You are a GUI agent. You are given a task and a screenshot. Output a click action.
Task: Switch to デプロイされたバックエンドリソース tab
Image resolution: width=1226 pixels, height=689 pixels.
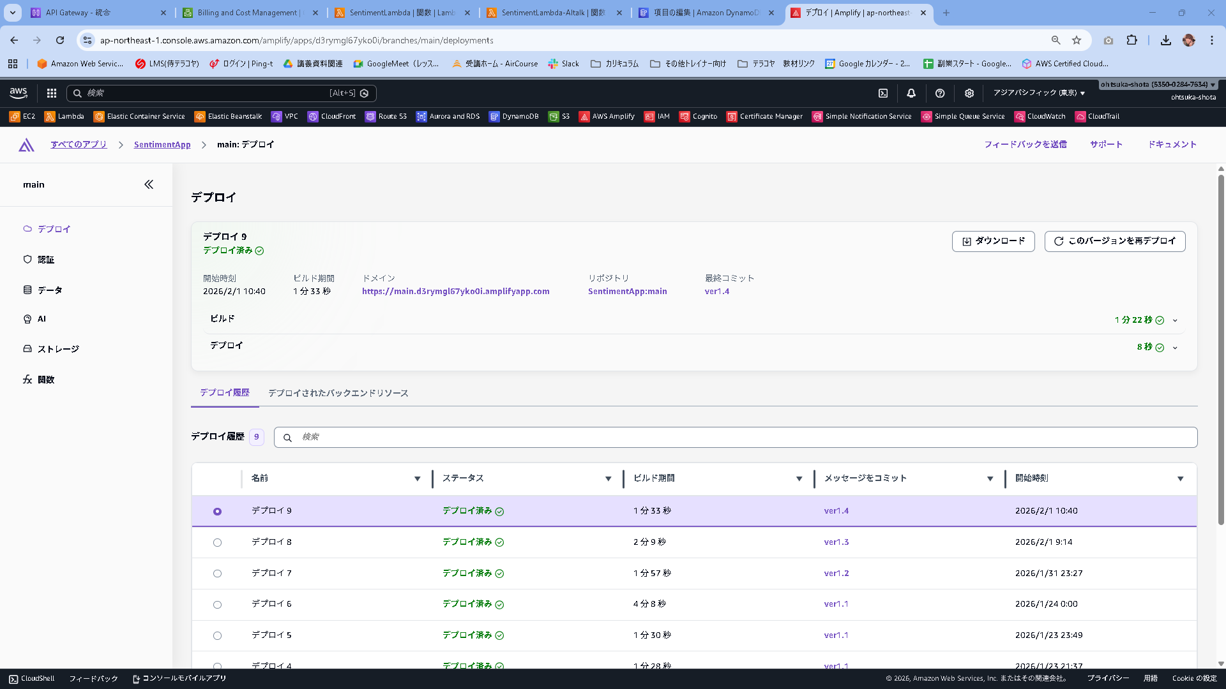pyautogui.click(x=338, y=393)
